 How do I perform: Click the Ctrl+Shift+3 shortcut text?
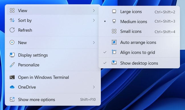(x=165, y=21)
